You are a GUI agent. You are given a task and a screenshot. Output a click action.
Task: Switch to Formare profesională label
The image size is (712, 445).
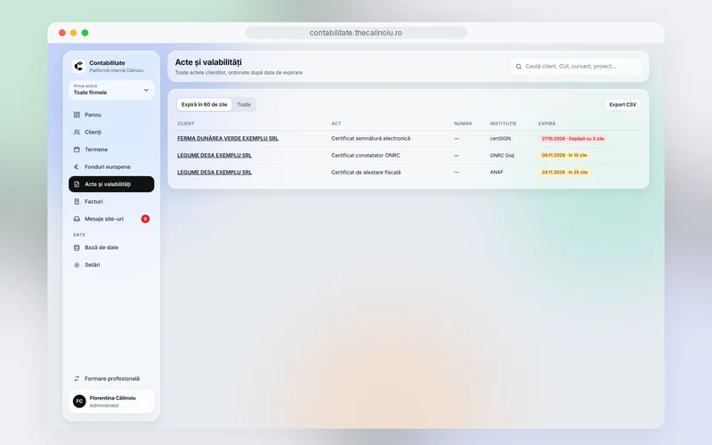click(x=112, y=379)
